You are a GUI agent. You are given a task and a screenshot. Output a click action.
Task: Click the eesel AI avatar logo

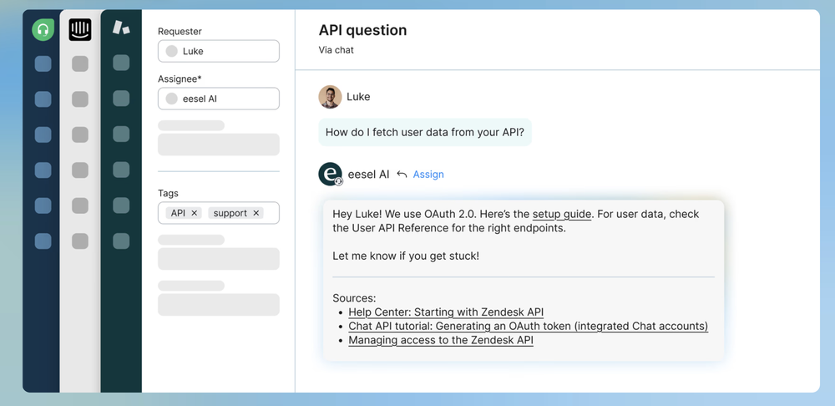(x=330, y=175)
